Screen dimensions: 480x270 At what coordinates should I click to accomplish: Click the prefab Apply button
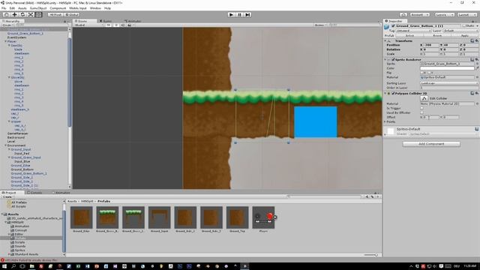tap(464, 35)
